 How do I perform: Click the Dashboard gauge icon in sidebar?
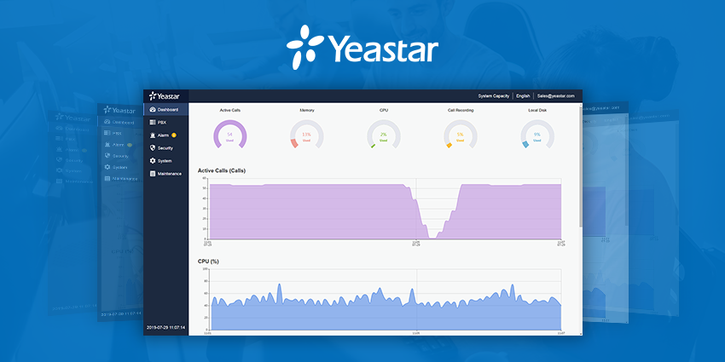tap(153, 109)
